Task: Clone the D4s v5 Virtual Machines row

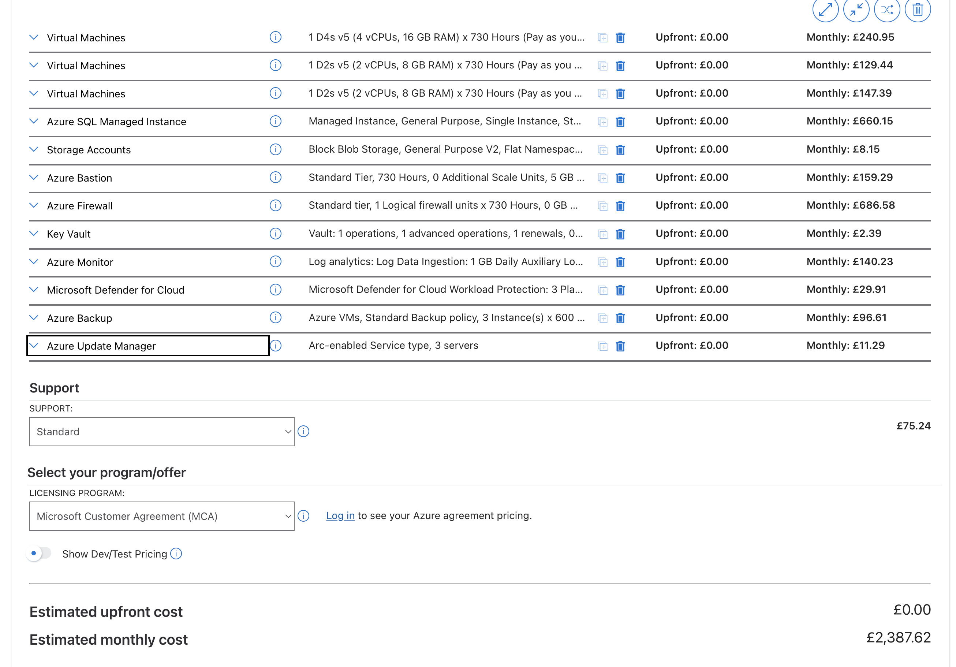Action: tap(602, 38)
